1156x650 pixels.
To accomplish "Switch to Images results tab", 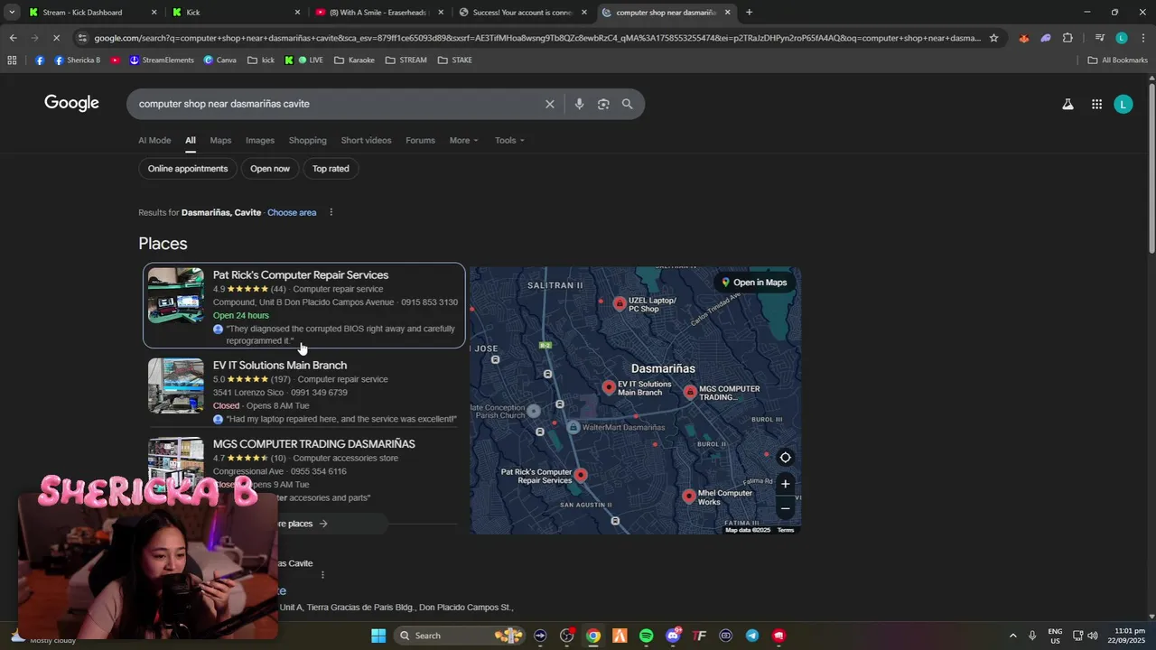I will click(260, 140).
